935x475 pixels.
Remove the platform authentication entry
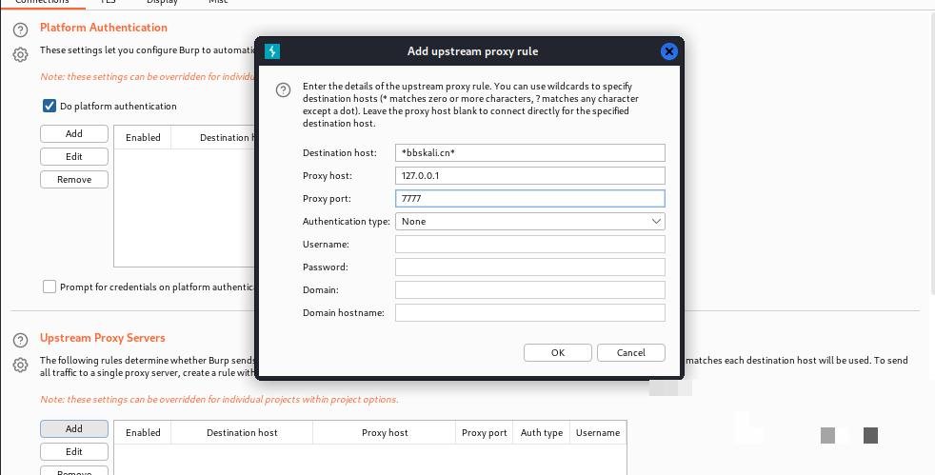coord(74,179)
